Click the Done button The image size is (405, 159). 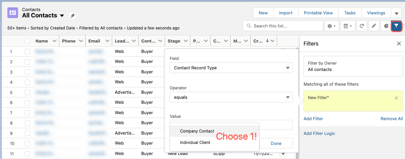[x=276, y=143]
